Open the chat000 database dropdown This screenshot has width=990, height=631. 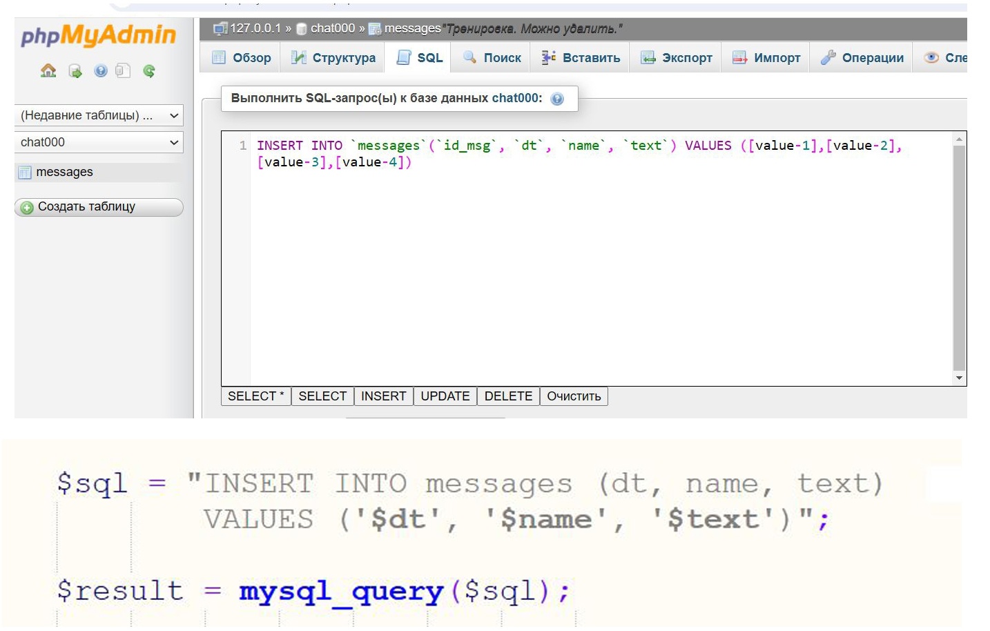point(99,142)
